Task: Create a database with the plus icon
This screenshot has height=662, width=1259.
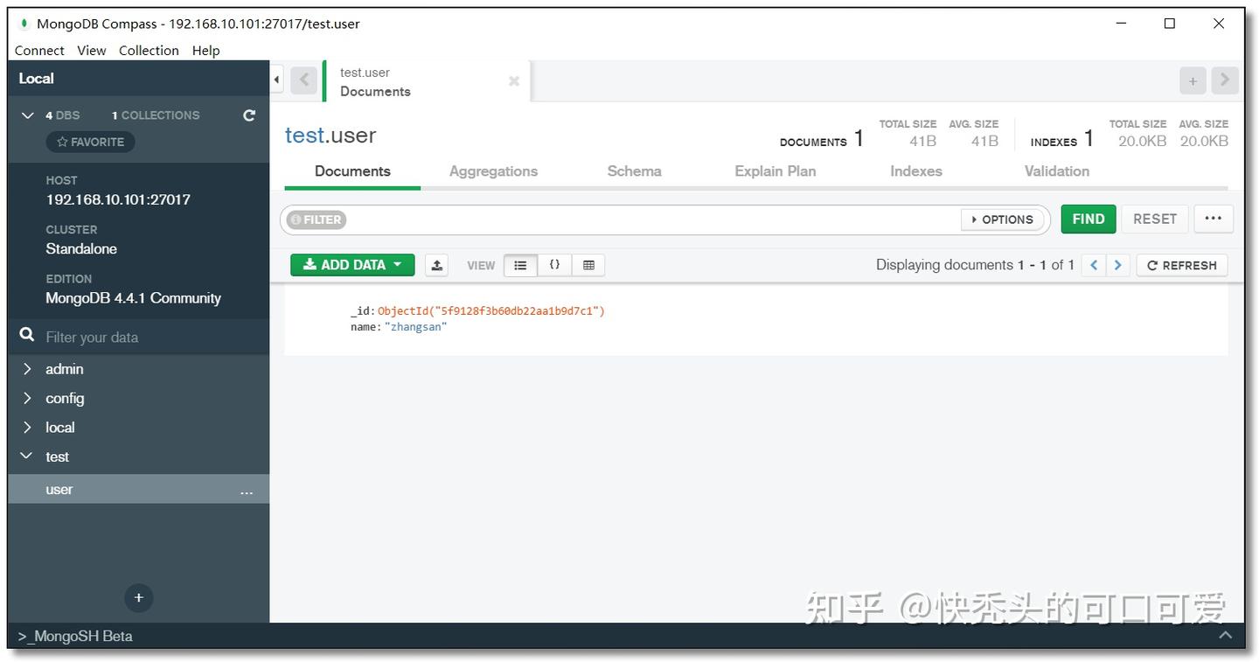Action: click(138, 597)
